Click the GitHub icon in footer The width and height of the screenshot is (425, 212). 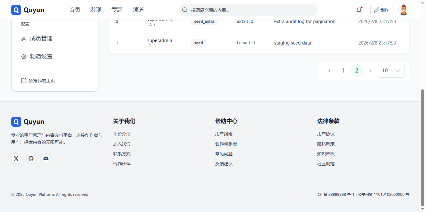[x=31, y=158]
